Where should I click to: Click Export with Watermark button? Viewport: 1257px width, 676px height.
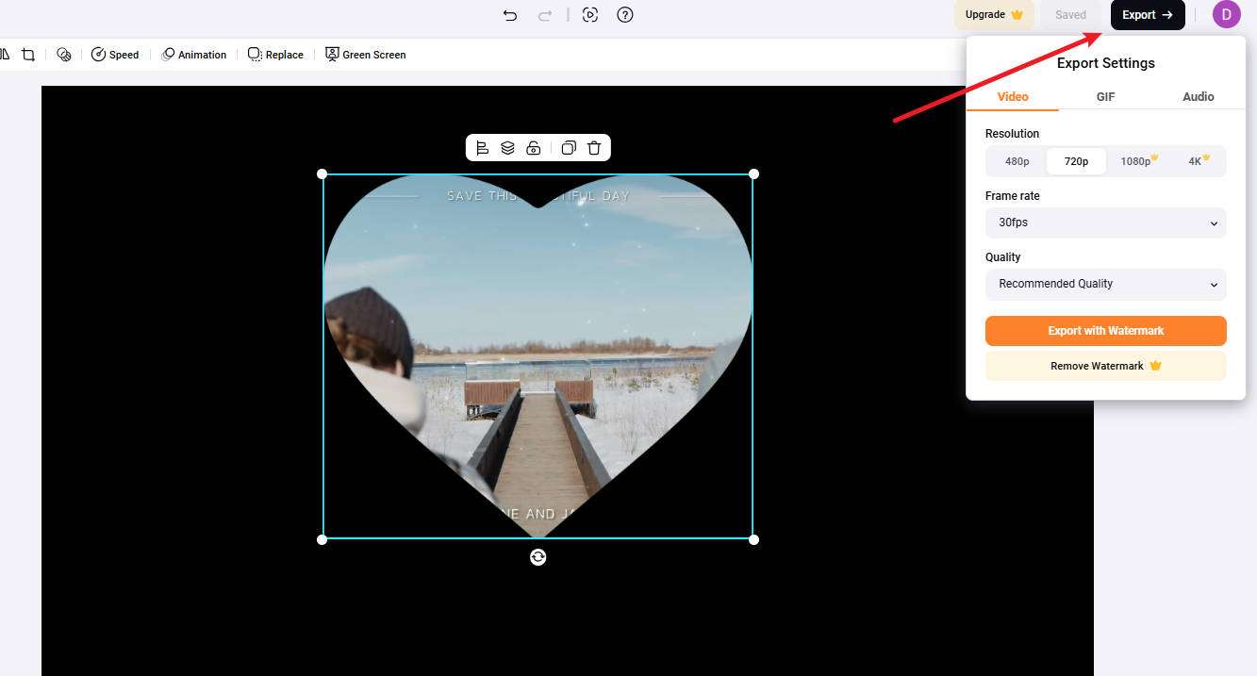(1106, 331)
